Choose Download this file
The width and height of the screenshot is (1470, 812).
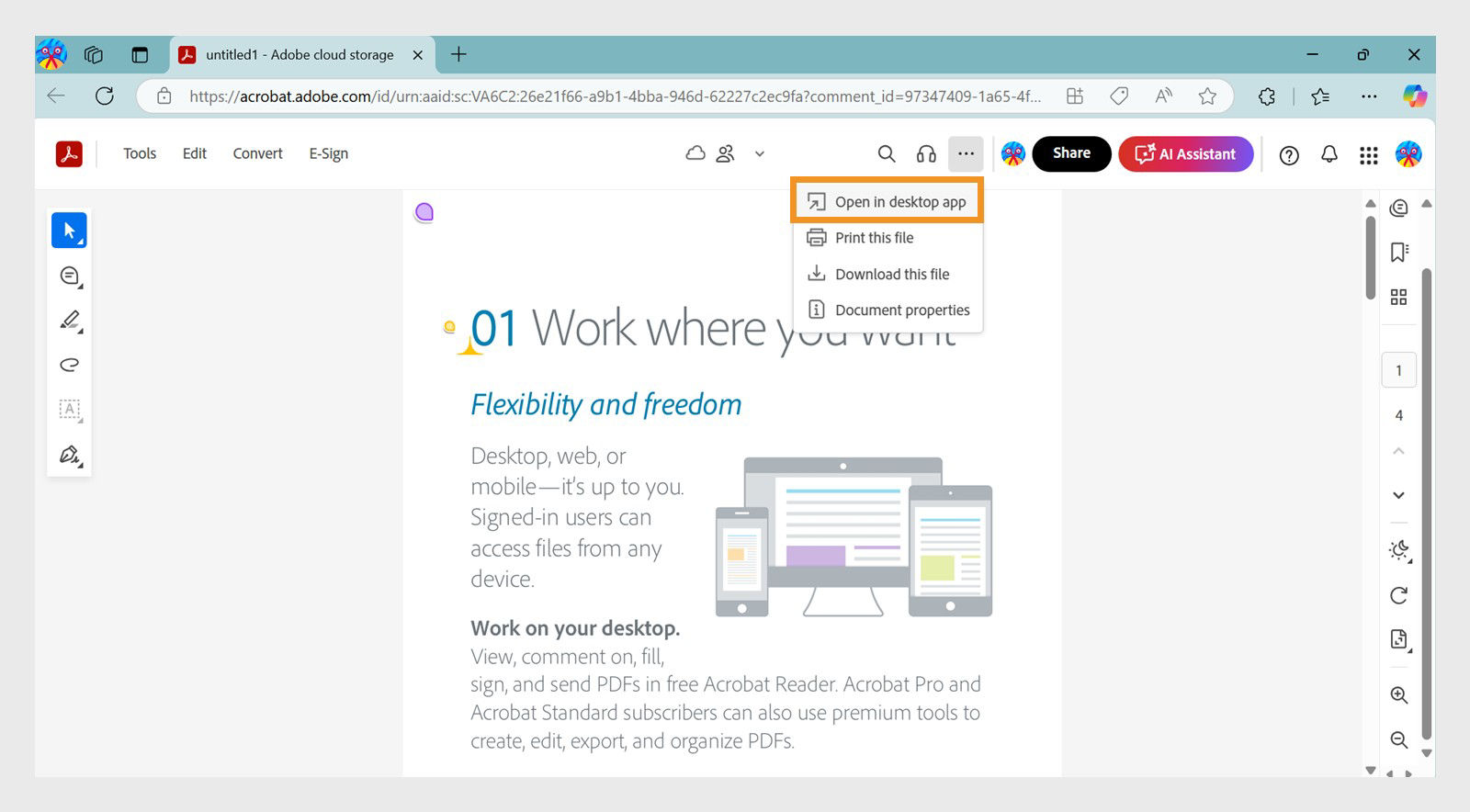pos(888,274)
